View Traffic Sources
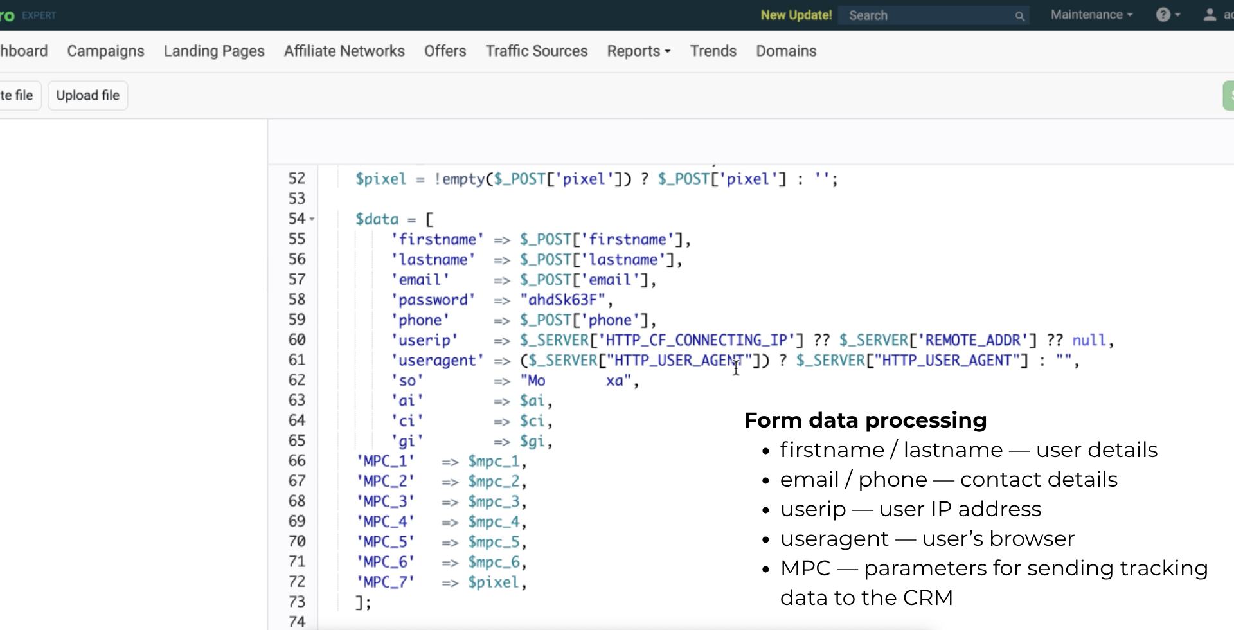Image resolution: width=1234 pixels, height=630 pixels. click(537, 51)
